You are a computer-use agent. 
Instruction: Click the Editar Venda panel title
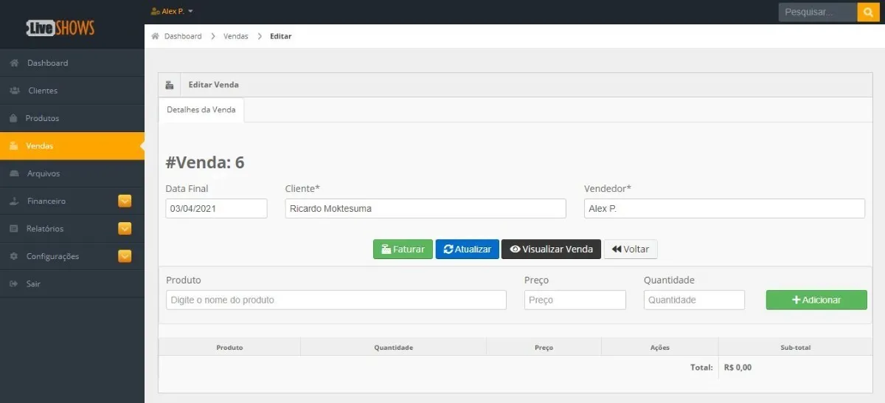click(214, 85)
